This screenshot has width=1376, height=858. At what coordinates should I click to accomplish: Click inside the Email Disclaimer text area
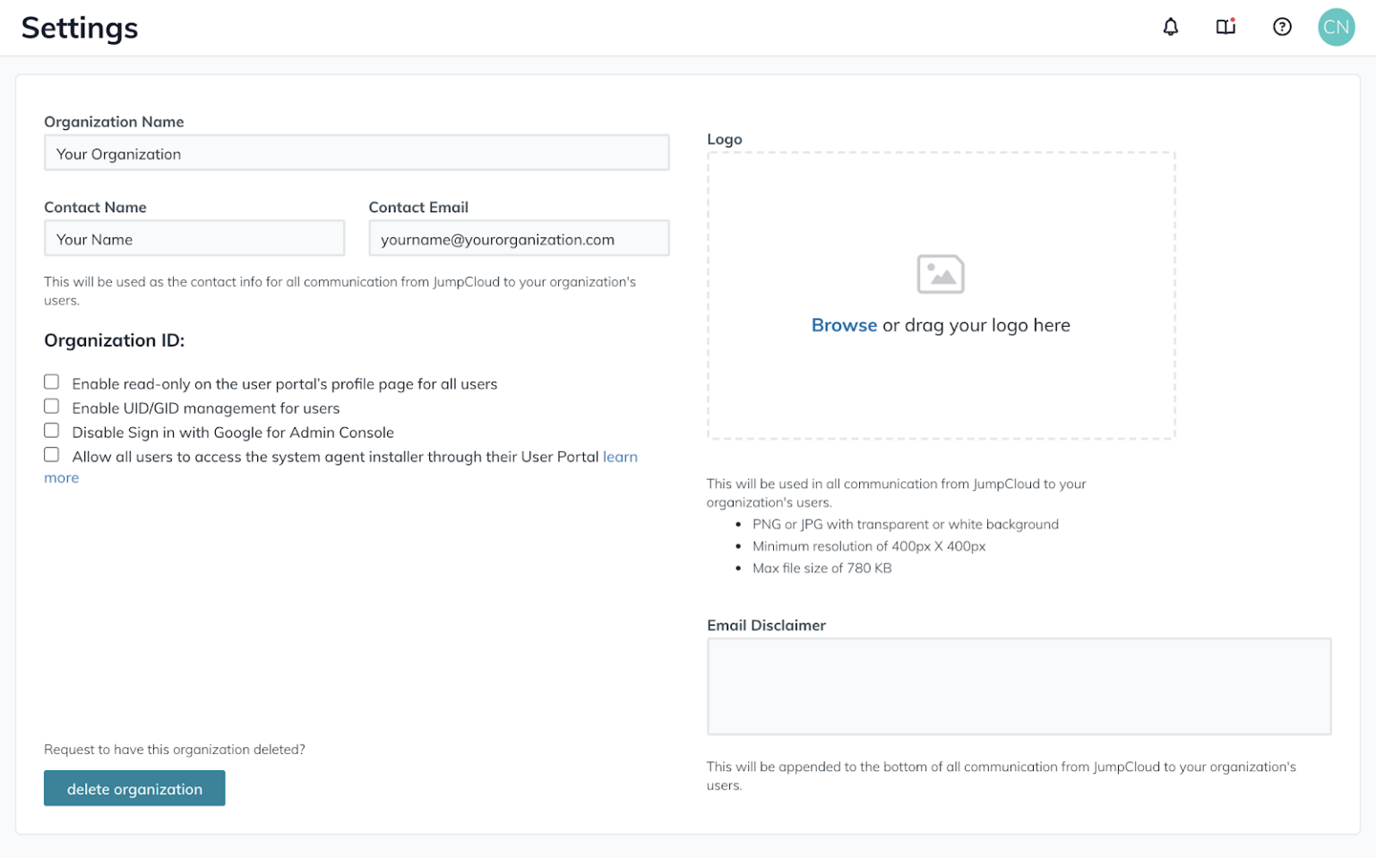click(1019, 685)
